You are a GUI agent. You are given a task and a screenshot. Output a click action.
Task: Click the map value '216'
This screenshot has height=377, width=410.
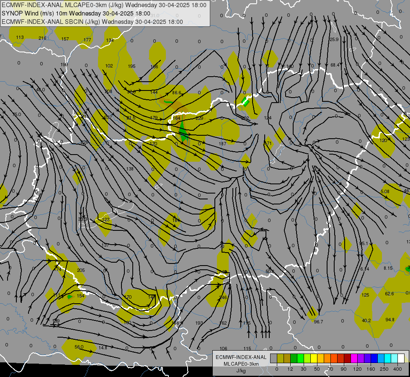pos(42,38)
